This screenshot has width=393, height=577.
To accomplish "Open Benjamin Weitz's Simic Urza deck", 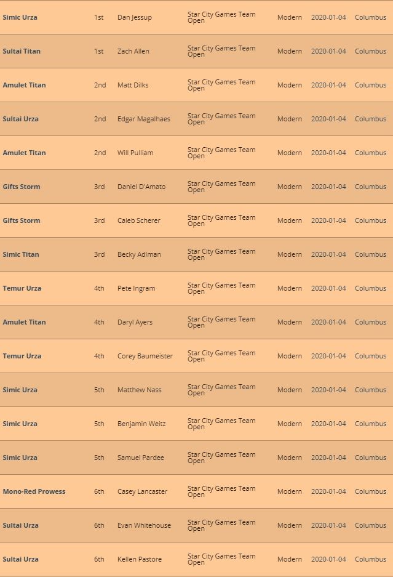I will pyautogui.click(x=20, y=424).
